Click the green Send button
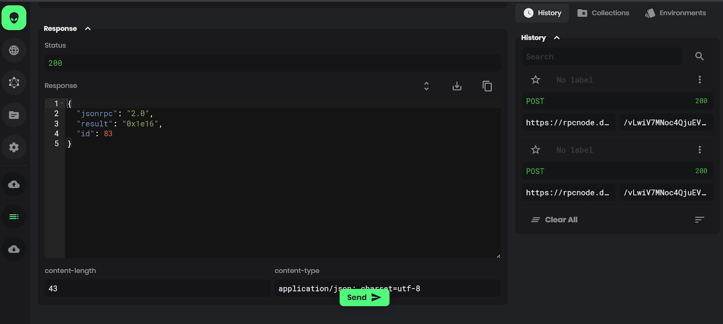Screen dimensions: 723x324 click(364, 297)
